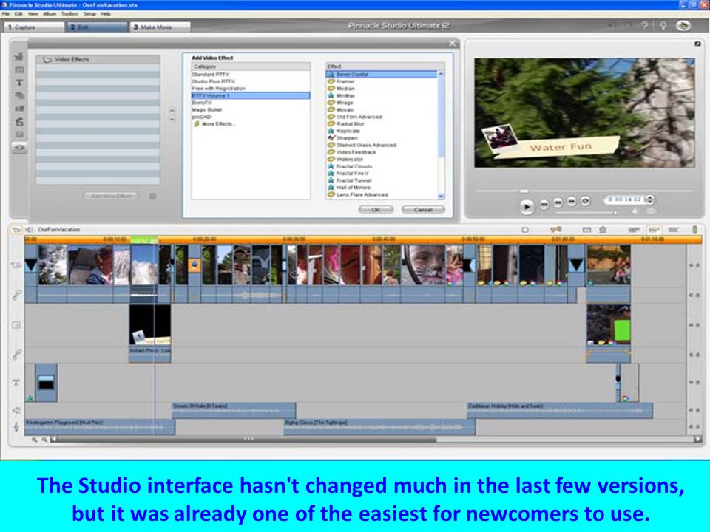The width and height of the screenshot is (710, 532).
Task: Click OK in the Add Video Effect dialog
Action: click(x=376, y=210)
